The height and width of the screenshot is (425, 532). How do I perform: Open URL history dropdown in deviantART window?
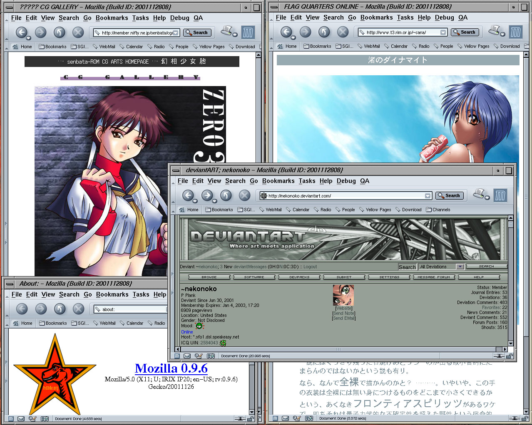pos(428,196)
